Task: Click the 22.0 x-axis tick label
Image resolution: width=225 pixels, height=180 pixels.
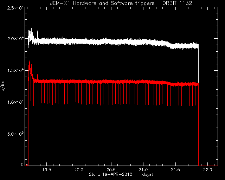Action: [x=208, y=170]
